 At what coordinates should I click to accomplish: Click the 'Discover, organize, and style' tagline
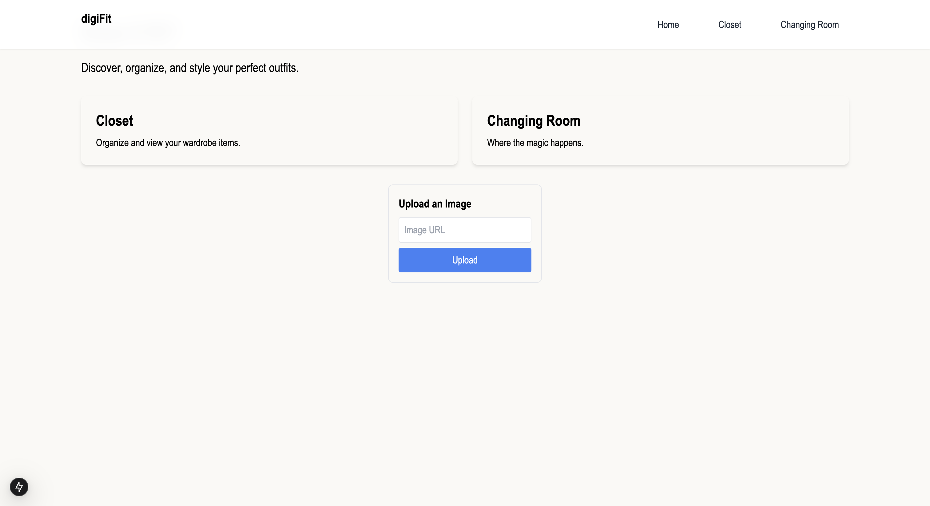pos(189,68)
